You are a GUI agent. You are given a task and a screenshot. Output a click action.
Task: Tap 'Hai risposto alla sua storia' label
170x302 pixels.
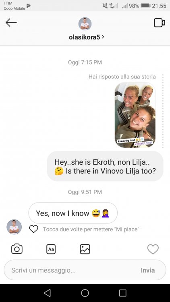pos(122,77)
